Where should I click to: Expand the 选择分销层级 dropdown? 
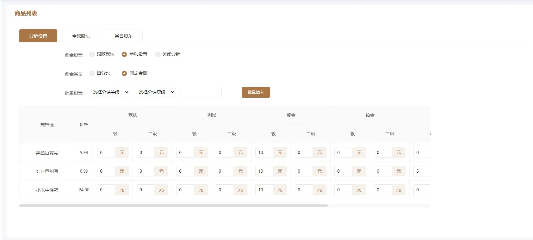tap(155, 92)
